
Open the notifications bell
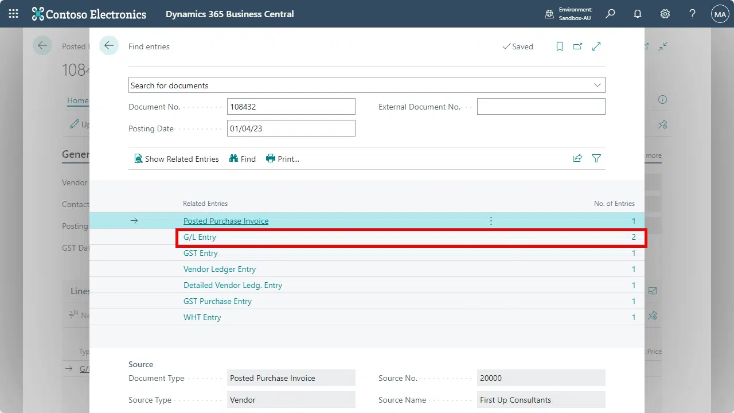638,14
